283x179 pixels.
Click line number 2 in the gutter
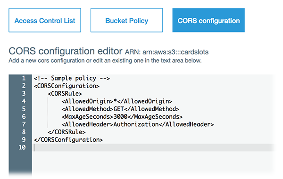(x=24, y=86)
